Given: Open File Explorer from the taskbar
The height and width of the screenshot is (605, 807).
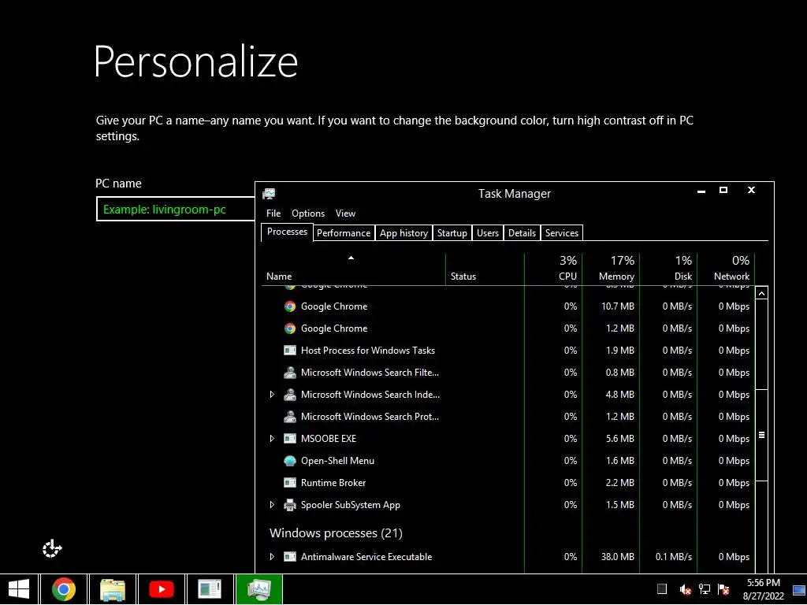Looking at the screenshot, I should [112, 589].
